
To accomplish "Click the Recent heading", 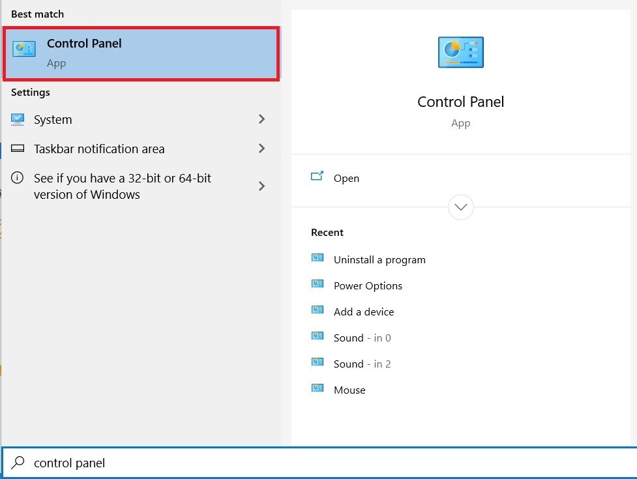I will pyautogui.click(x=327, y=233).
